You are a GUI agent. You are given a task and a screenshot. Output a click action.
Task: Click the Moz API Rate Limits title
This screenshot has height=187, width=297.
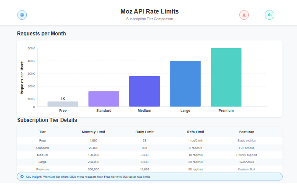(x=150, y=11)
